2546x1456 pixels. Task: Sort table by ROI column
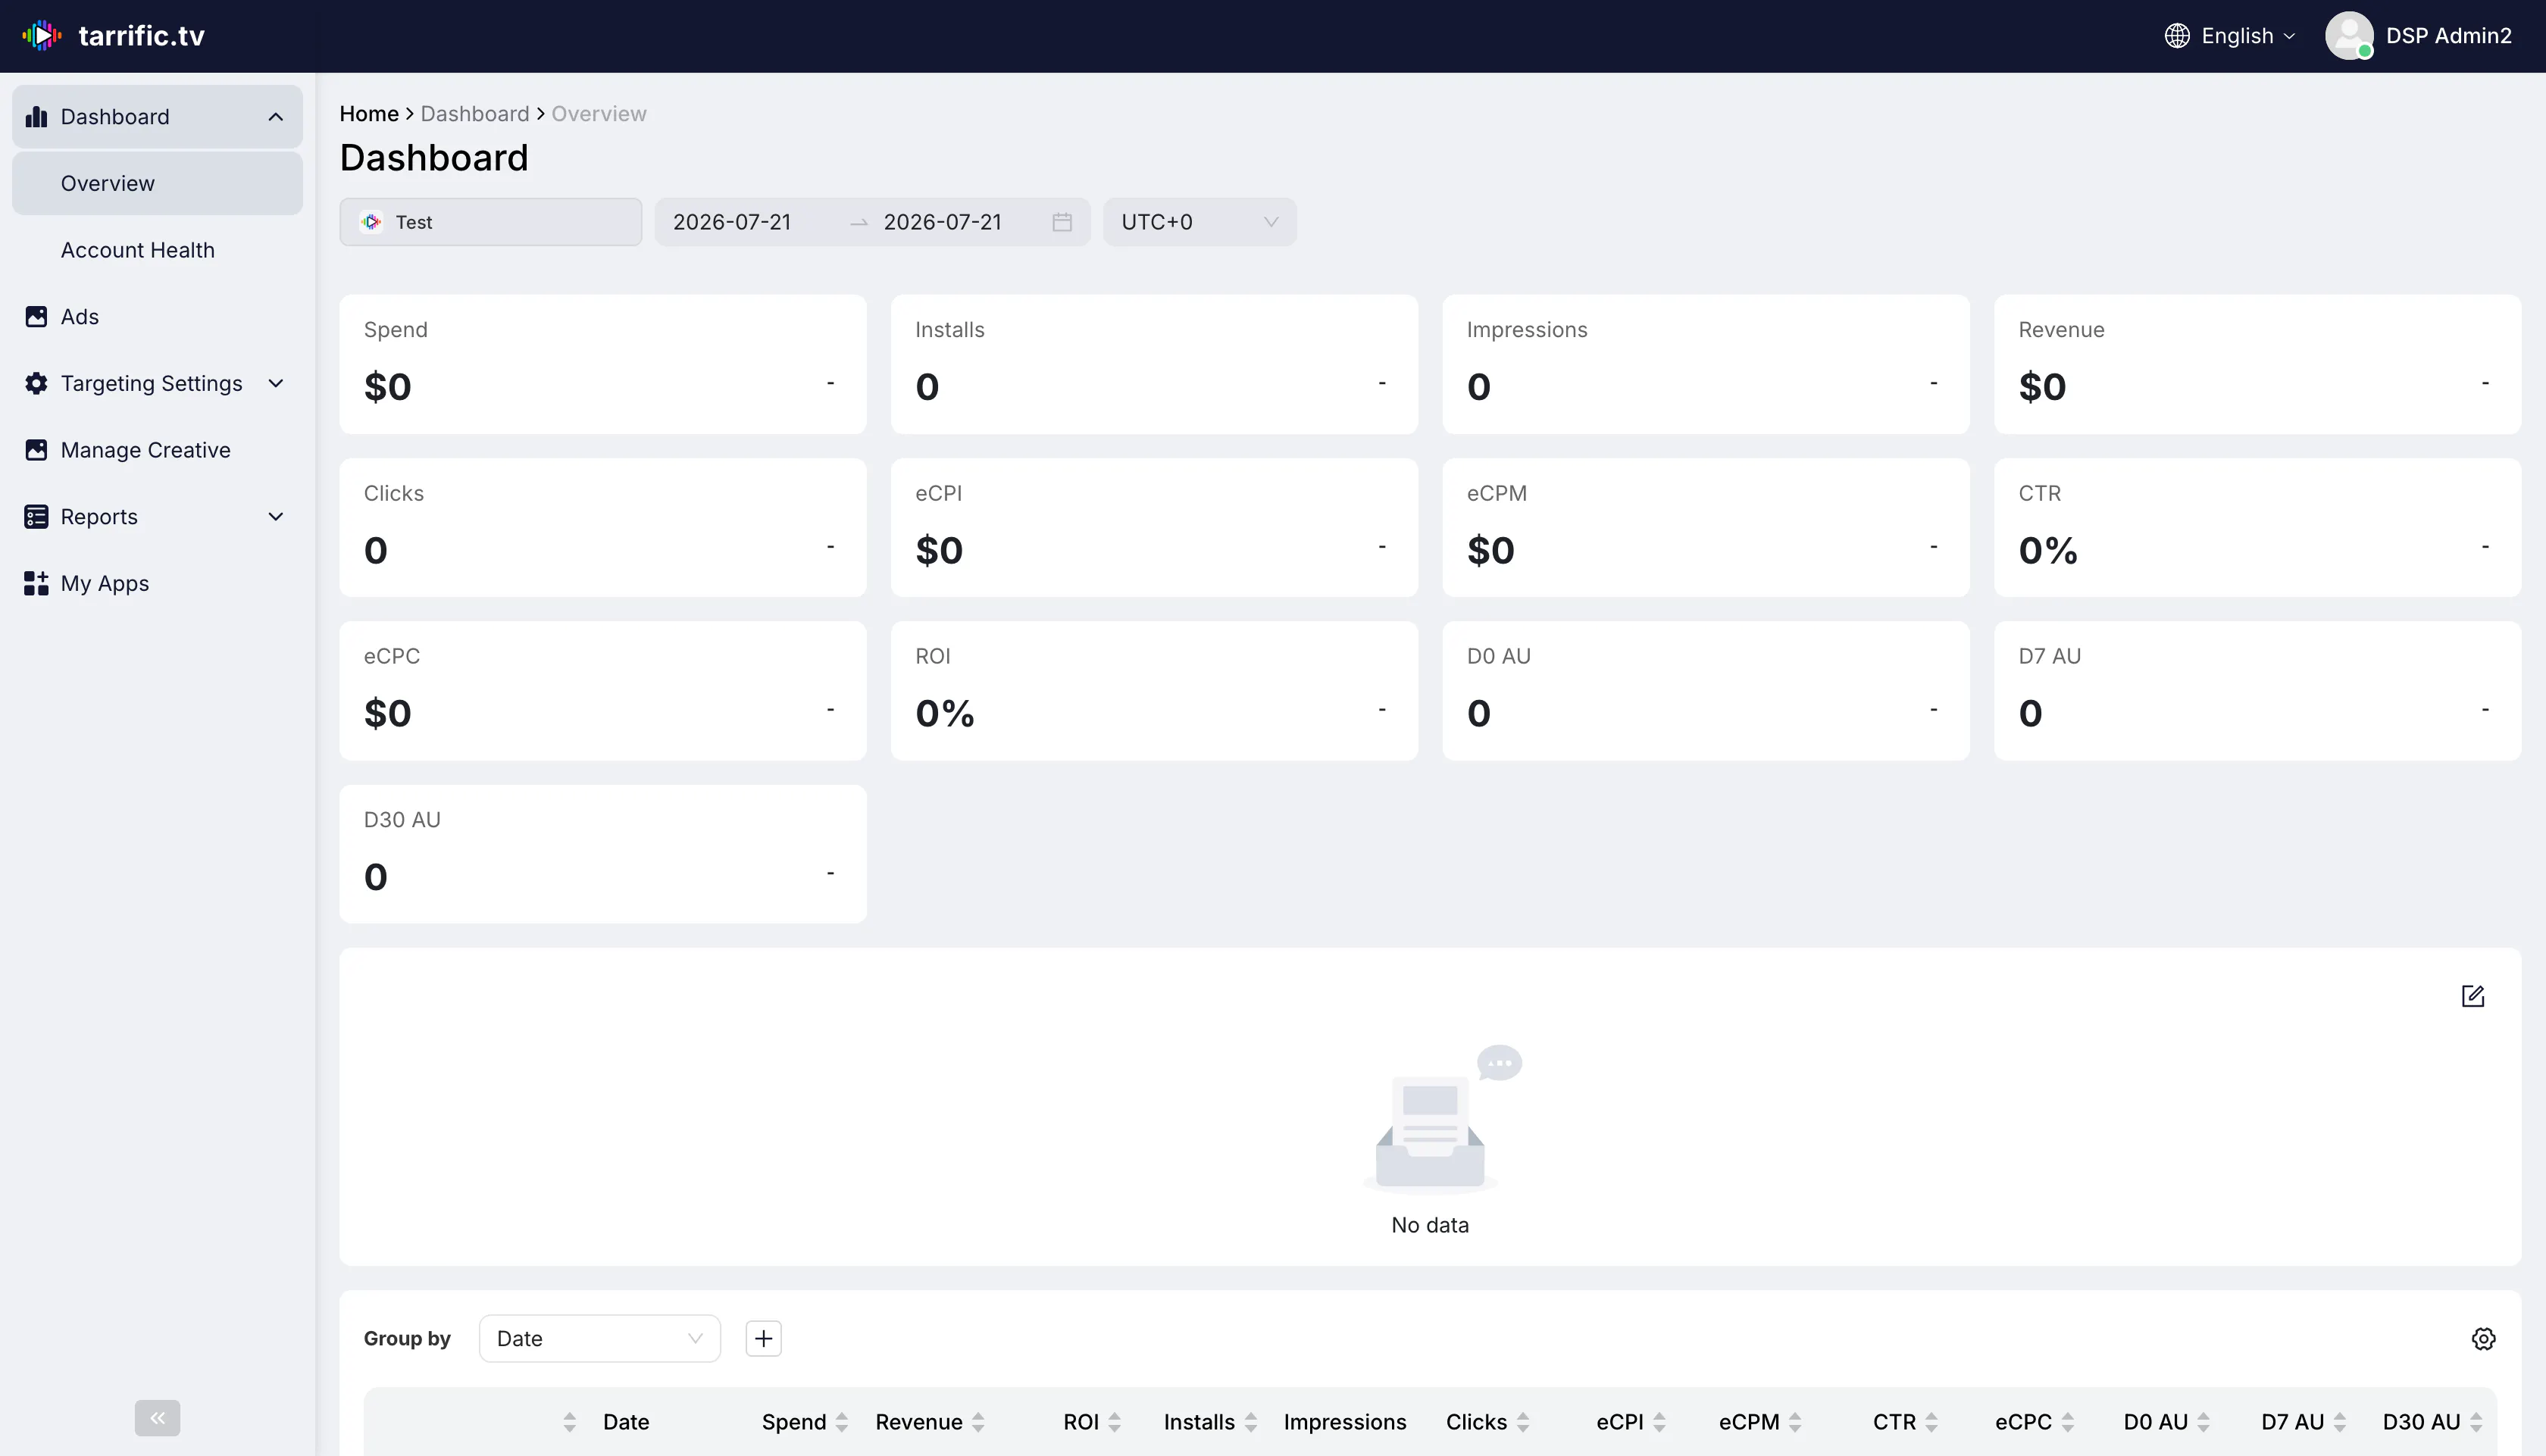point(1114,1422)
